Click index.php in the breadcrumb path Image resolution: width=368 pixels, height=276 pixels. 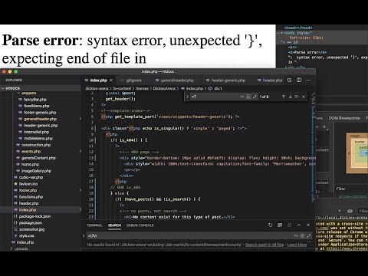click(x=194, y=88)
